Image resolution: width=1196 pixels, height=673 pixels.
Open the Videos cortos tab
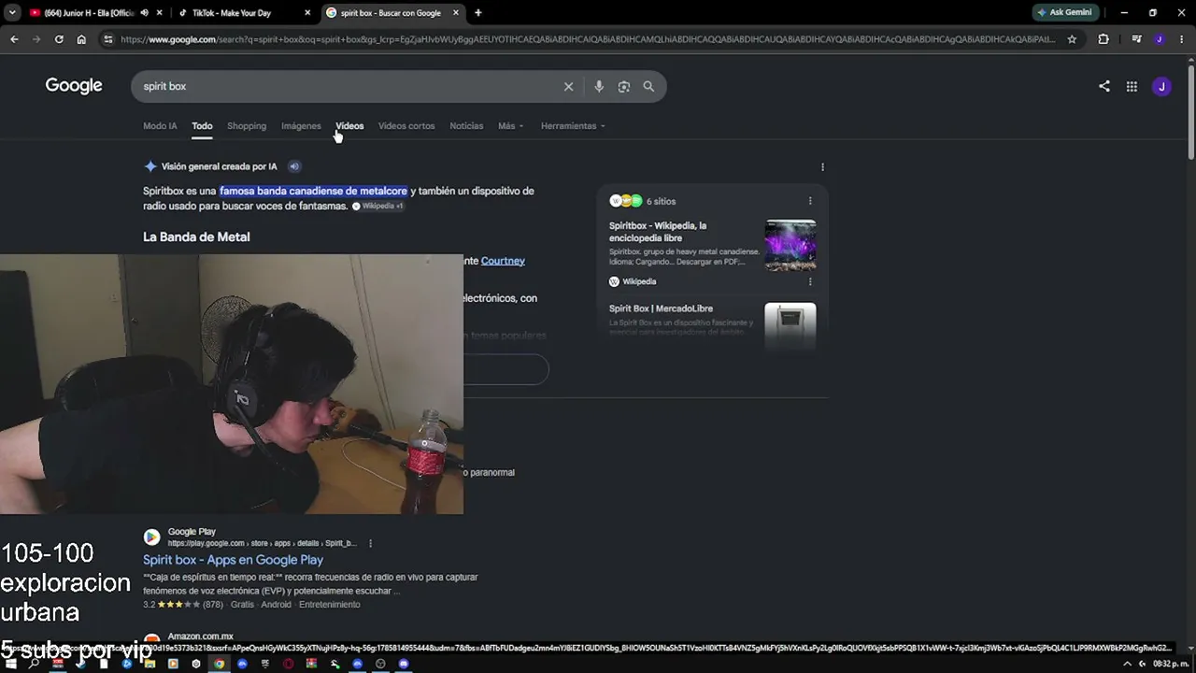coord(406,126)
